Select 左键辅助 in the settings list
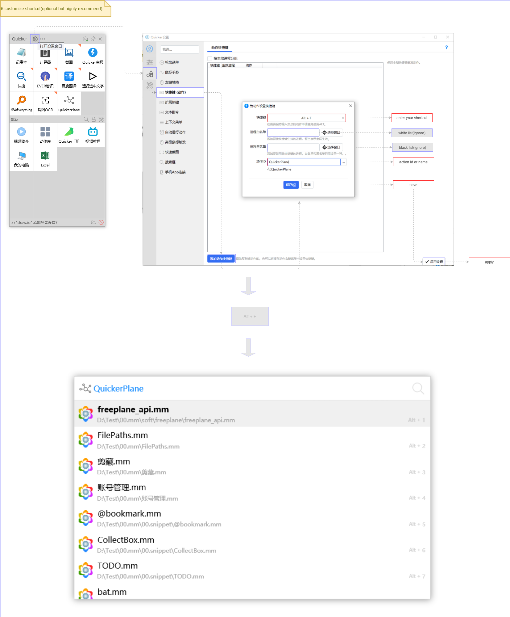This screenshot has height=617, width=510. point(180,82)
